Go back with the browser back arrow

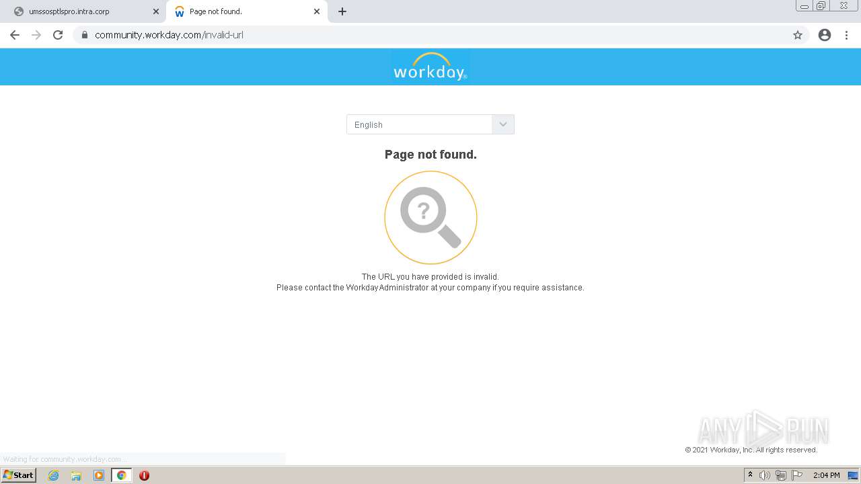15,35
